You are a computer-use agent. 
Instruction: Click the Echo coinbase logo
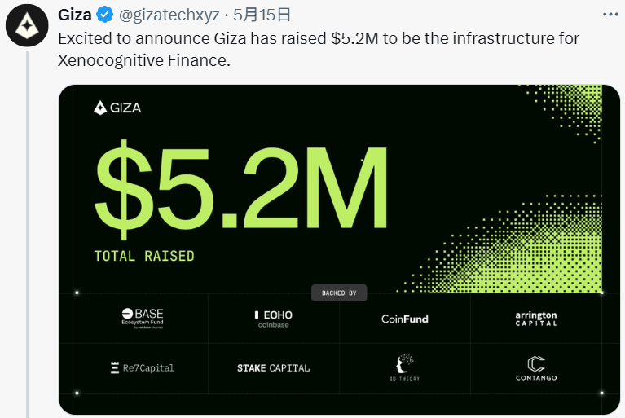pos(273,319)
